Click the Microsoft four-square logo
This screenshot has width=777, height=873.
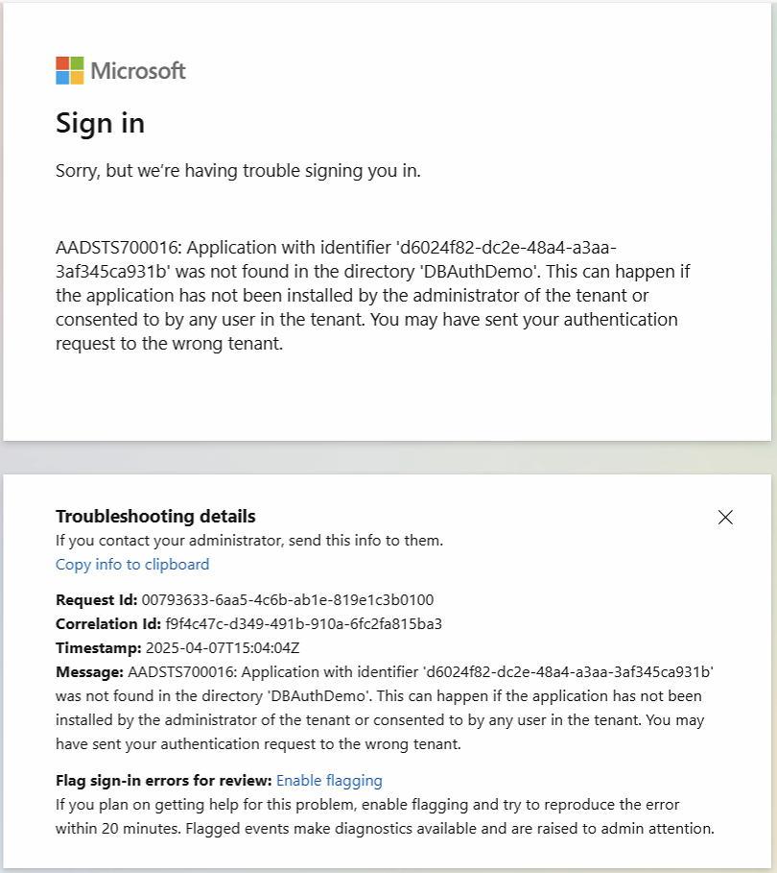(x=69, y=70)
